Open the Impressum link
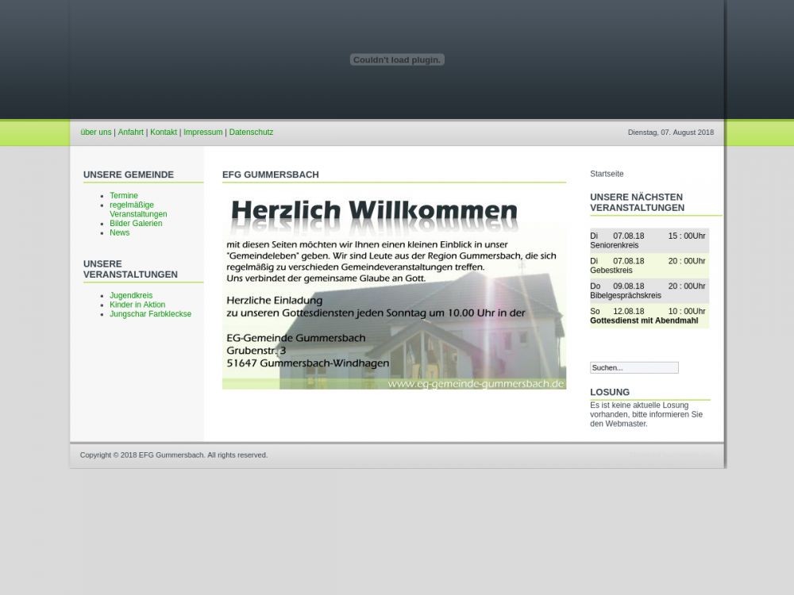 pyautogui.click(x=202, y=132)
